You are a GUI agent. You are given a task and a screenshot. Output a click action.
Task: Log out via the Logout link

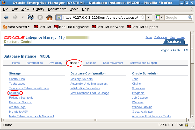(181, 37)
